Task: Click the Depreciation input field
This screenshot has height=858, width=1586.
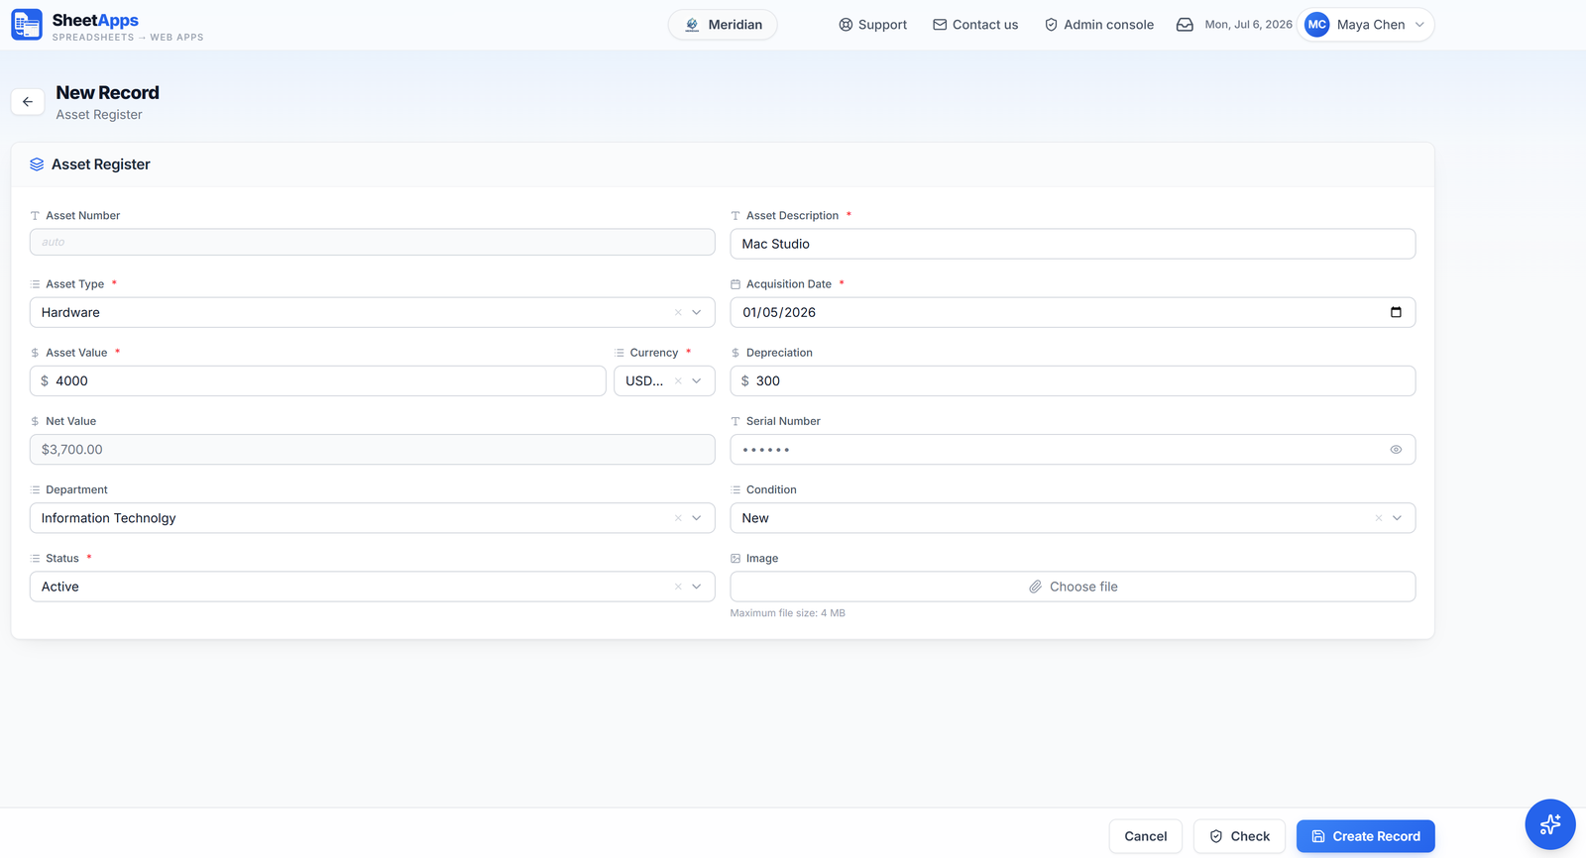Action: point(1073,380)
